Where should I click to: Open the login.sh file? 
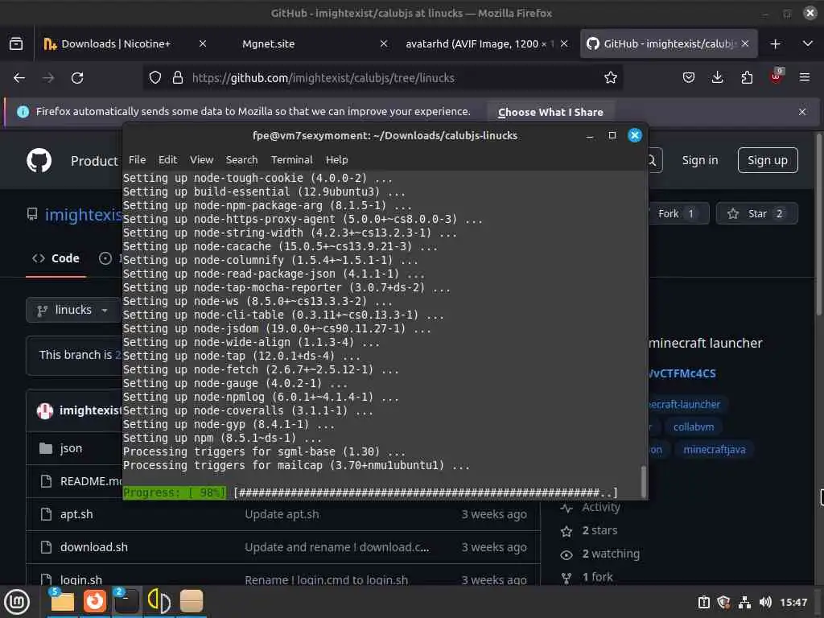tap(81, 579)
